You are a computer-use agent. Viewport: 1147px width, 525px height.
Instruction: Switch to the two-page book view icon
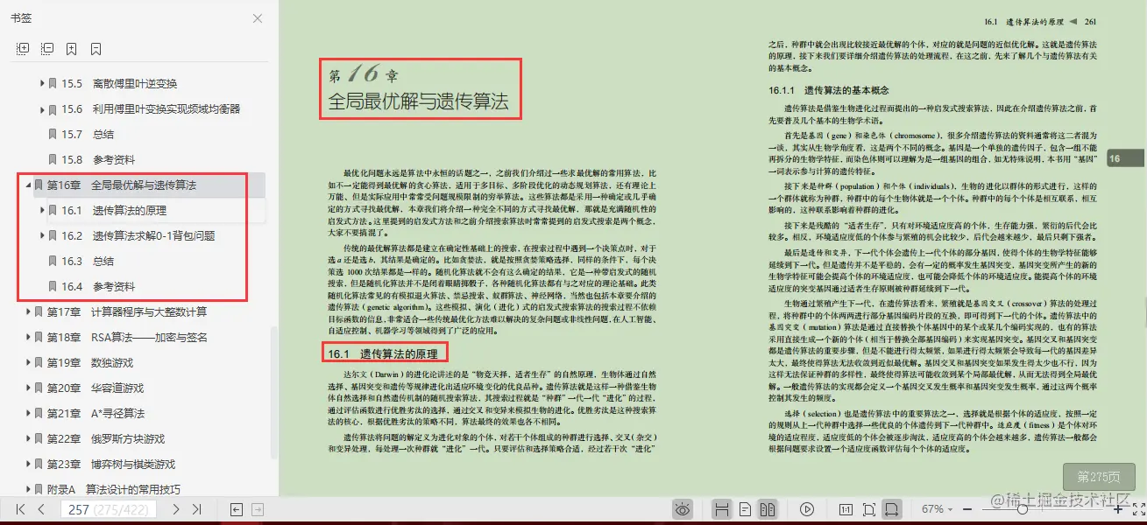767,508
